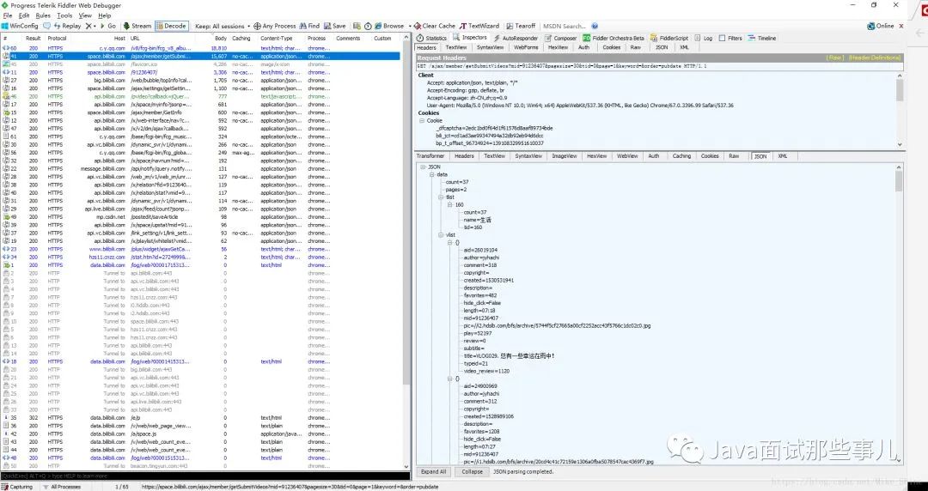Image resolution: width=928 pixels, height=491 pixels.
Task: Click the Header Definitions link
Action: tap(874, 58)
